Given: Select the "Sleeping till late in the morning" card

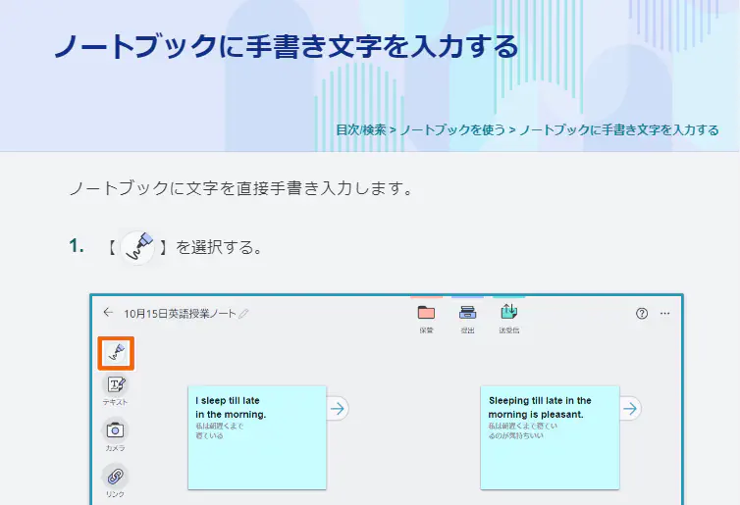Looking at the screenshot, I should tap(550, 437).
